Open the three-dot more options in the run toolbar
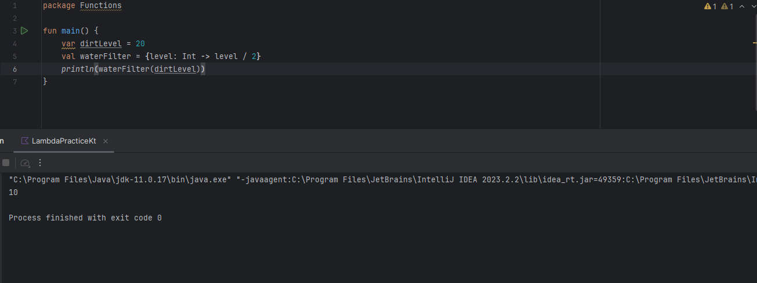The height and width of the screenshot is (283, 757). 40,163
